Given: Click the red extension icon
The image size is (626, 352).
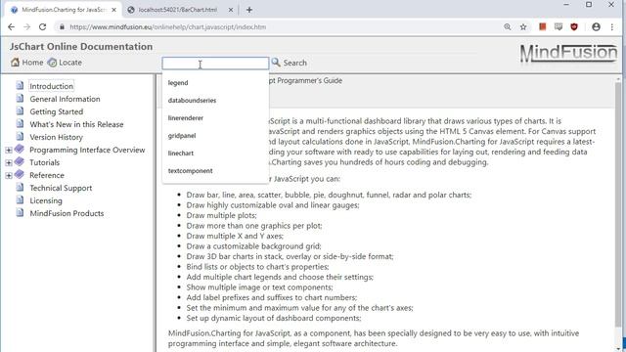Looking at the screenshot, I should (542, 26).
